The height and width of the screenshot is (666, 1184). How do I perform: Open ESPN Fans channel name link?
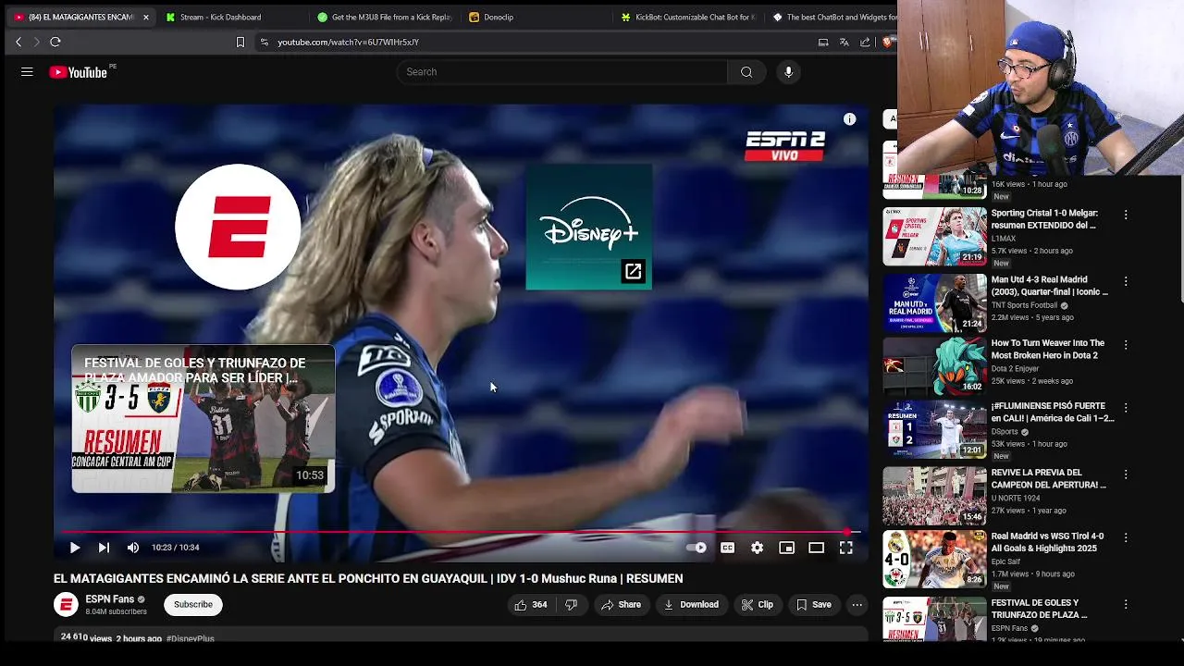pos(109,599)
